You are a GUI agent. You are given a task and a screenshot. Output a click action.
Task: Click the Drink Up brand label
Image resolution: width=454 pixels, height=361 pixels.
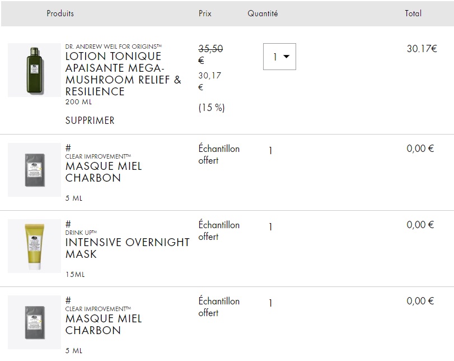pos(81,233)
